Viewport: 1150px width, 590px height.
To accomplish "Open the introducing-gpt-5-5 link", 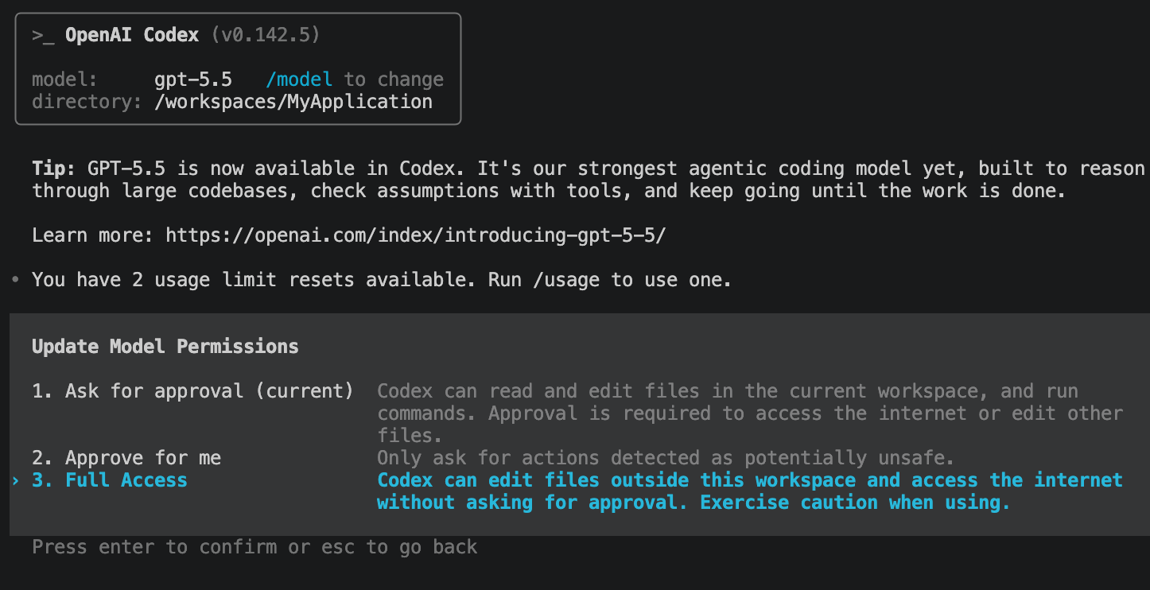I will (416, 235).
